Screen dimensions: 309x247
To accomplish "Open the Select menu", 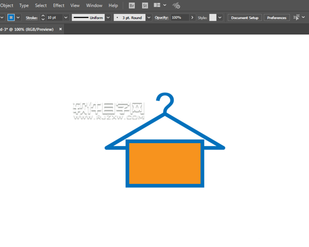I will click(x=41, y=6).
